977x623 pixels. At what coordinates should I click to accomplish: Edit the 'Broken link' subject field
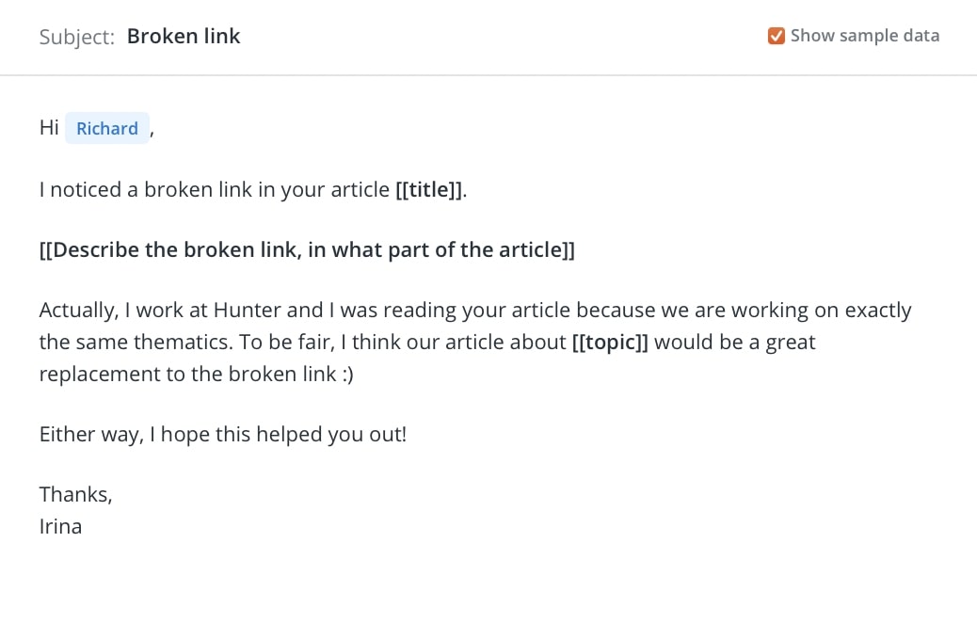pyautogui.click(x=184, y=36)
